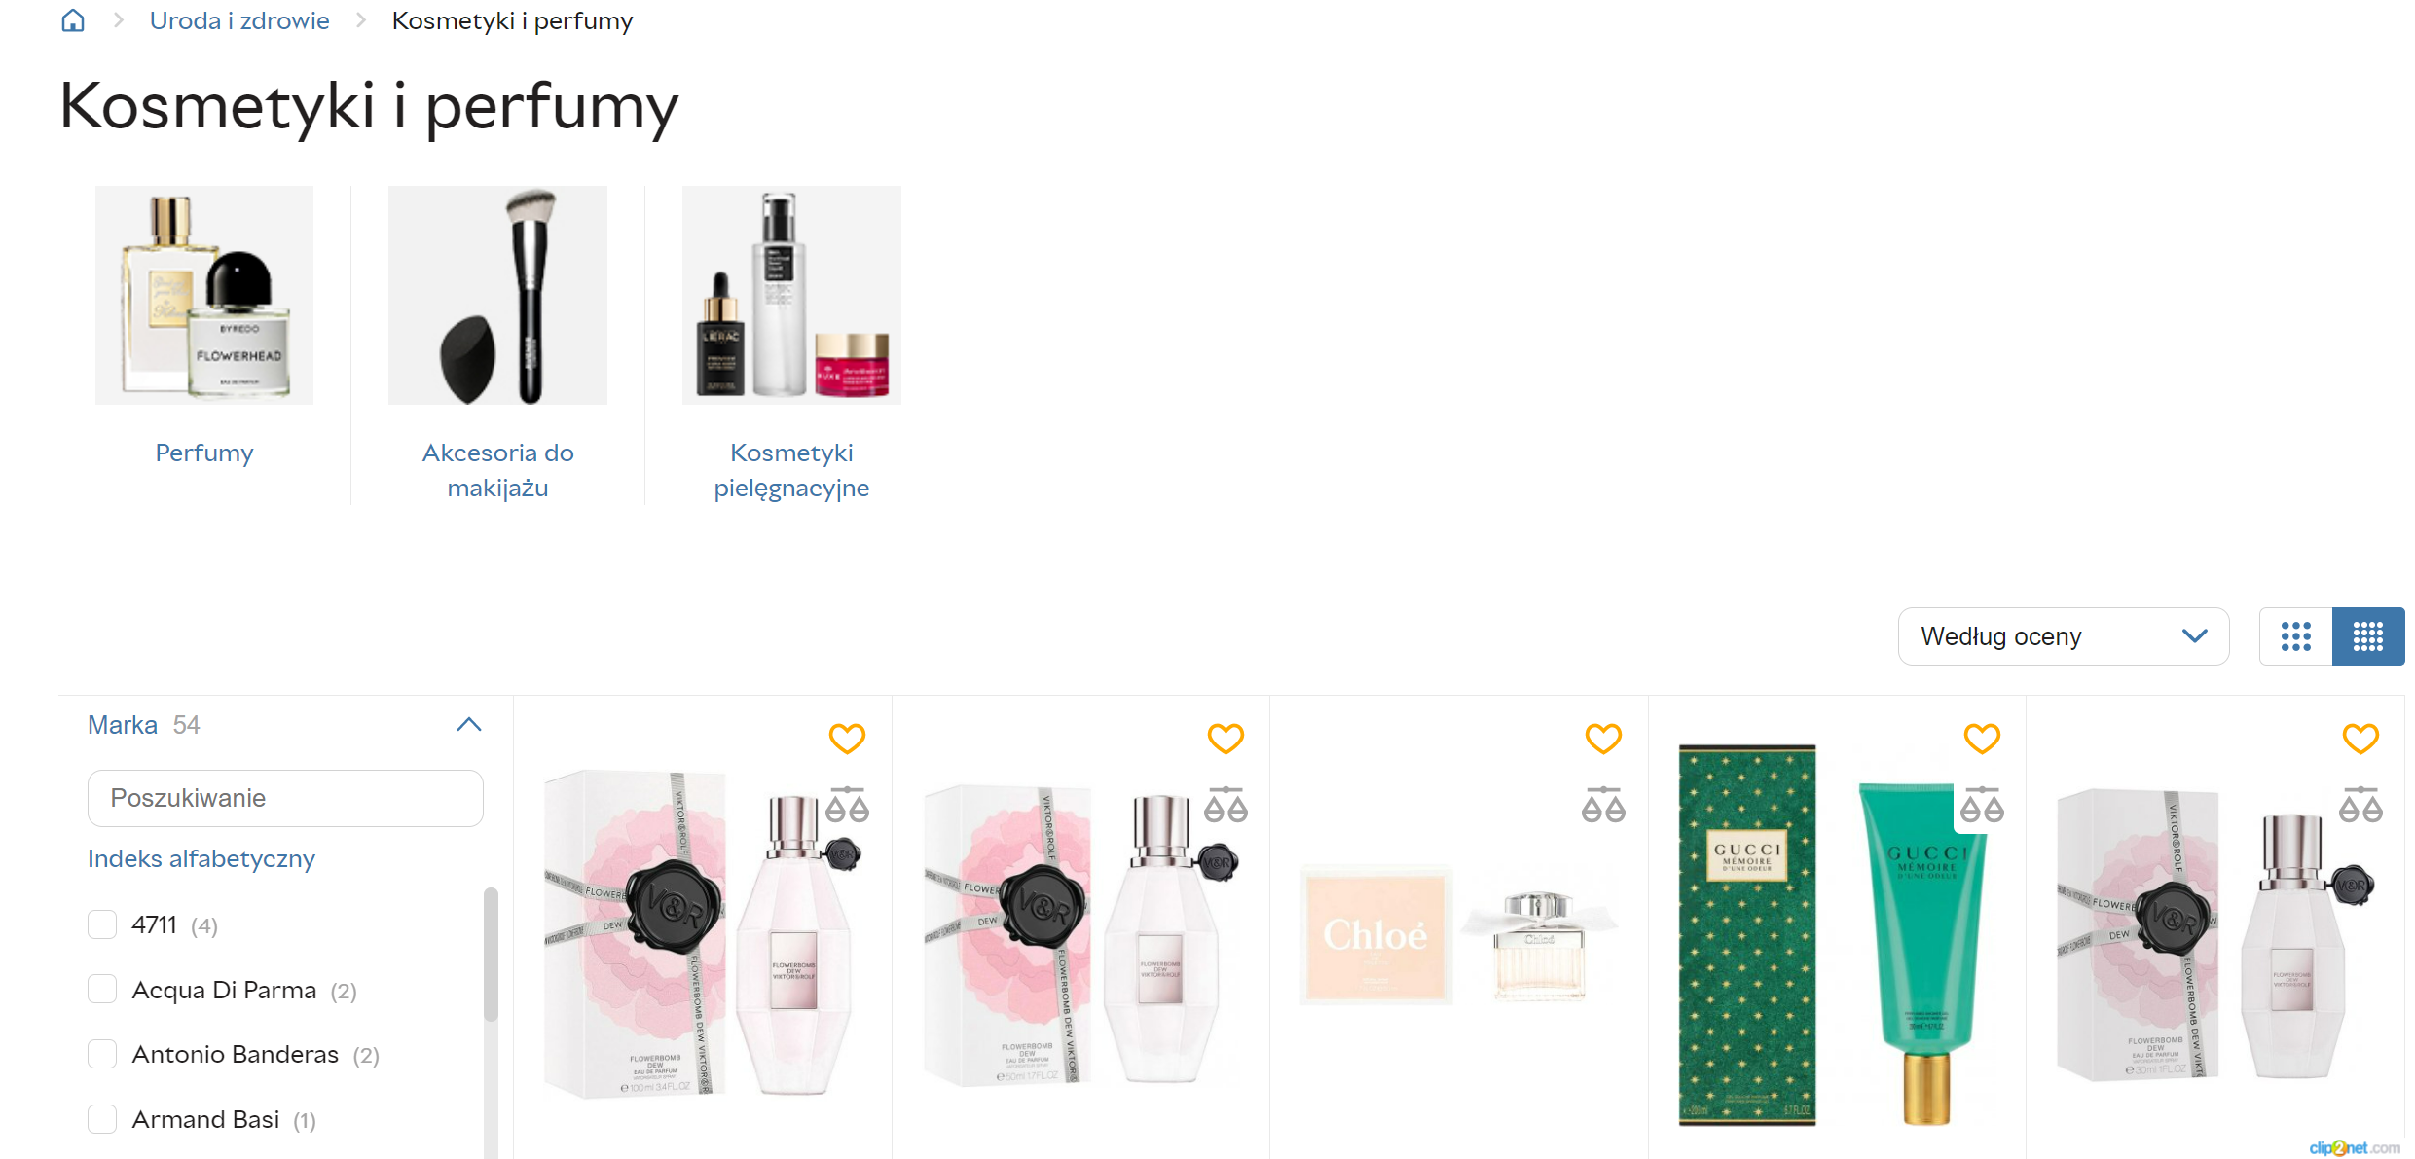Open Akcesoria do makijażu category link
This screenshot has height=1159, width=2415.
(497, 470)
